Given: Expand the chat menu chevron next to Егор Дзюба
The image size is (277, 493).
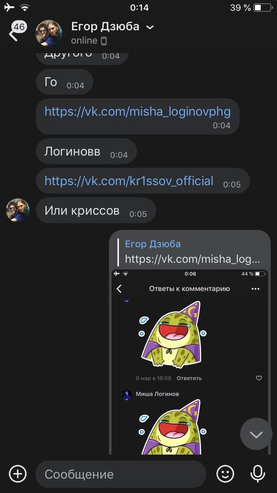Looking at the screenshot, I should [150, 27].
